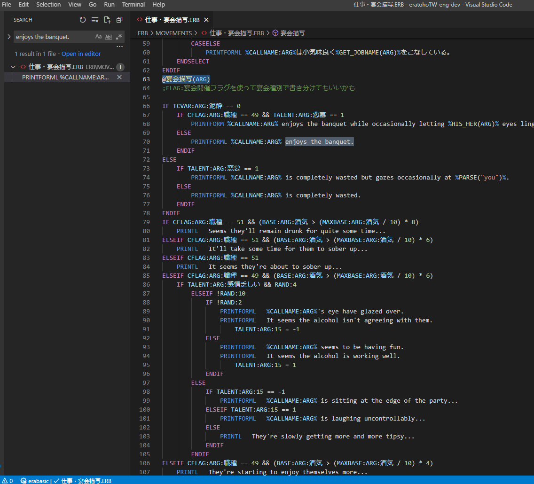Open a new search editor
Image resolution: width=534 pixels, height=484 pixels.
(x=107, y=20)
